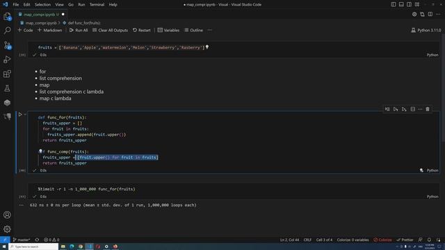
Task: Collapse the func_for cell with chevron
Action: click(25, 115)
